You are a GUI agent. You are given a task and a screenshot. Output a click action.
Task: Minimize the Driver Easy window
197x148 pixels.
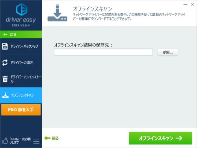click(x=185, y=4)
